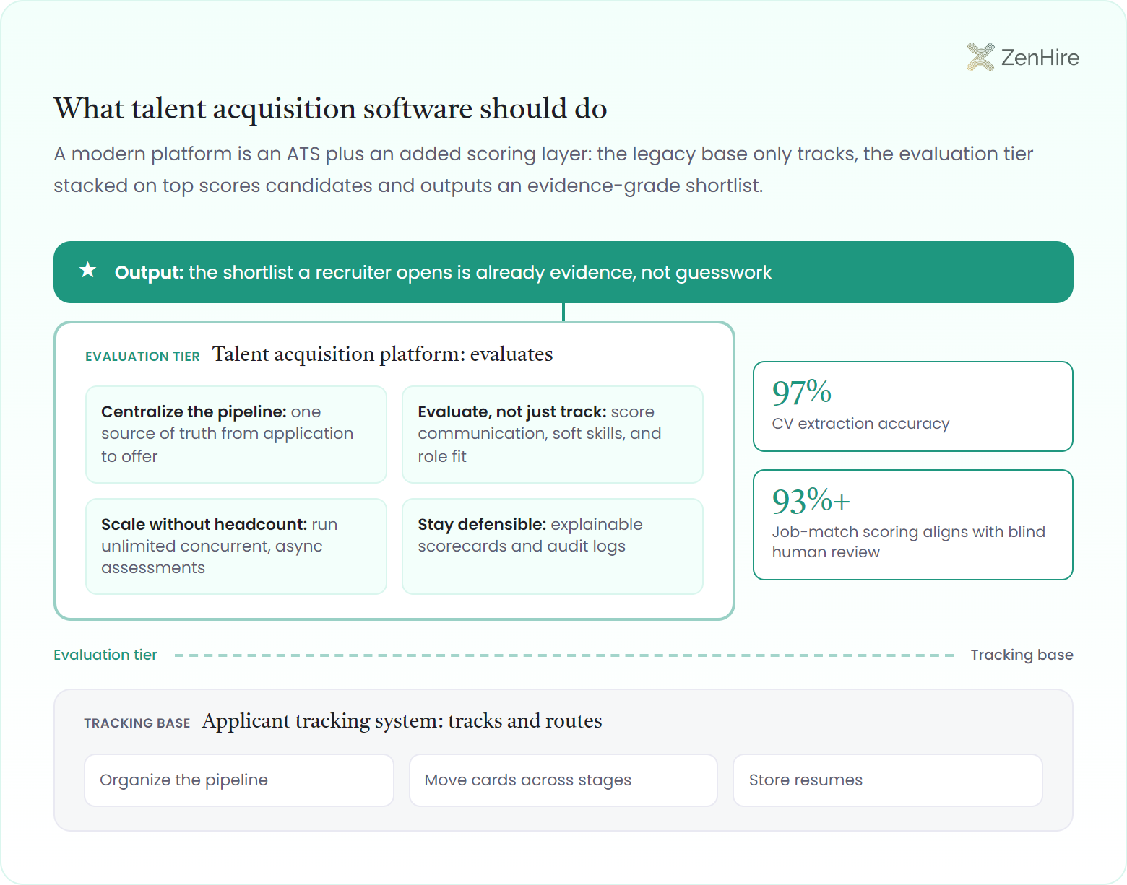Select the 'Store resumes' chip
The height and width of the screenshot is (885, 1127).
888,780
